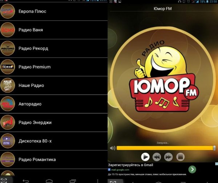Tap the Android back button in station list

tap(25, 181)
